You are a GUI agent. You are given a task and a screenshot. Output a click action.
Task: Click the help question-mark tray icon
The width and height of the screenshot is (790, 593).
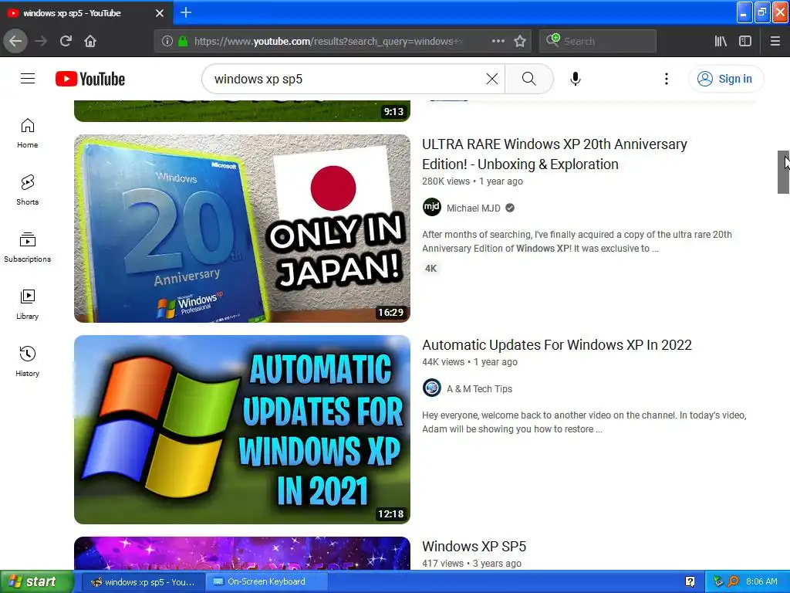pyautogui.click(x=690, y=582)
